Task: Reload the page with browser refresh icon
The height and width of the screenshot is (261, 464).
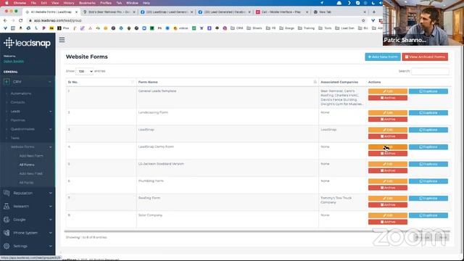Action: [x=21, y=20]
